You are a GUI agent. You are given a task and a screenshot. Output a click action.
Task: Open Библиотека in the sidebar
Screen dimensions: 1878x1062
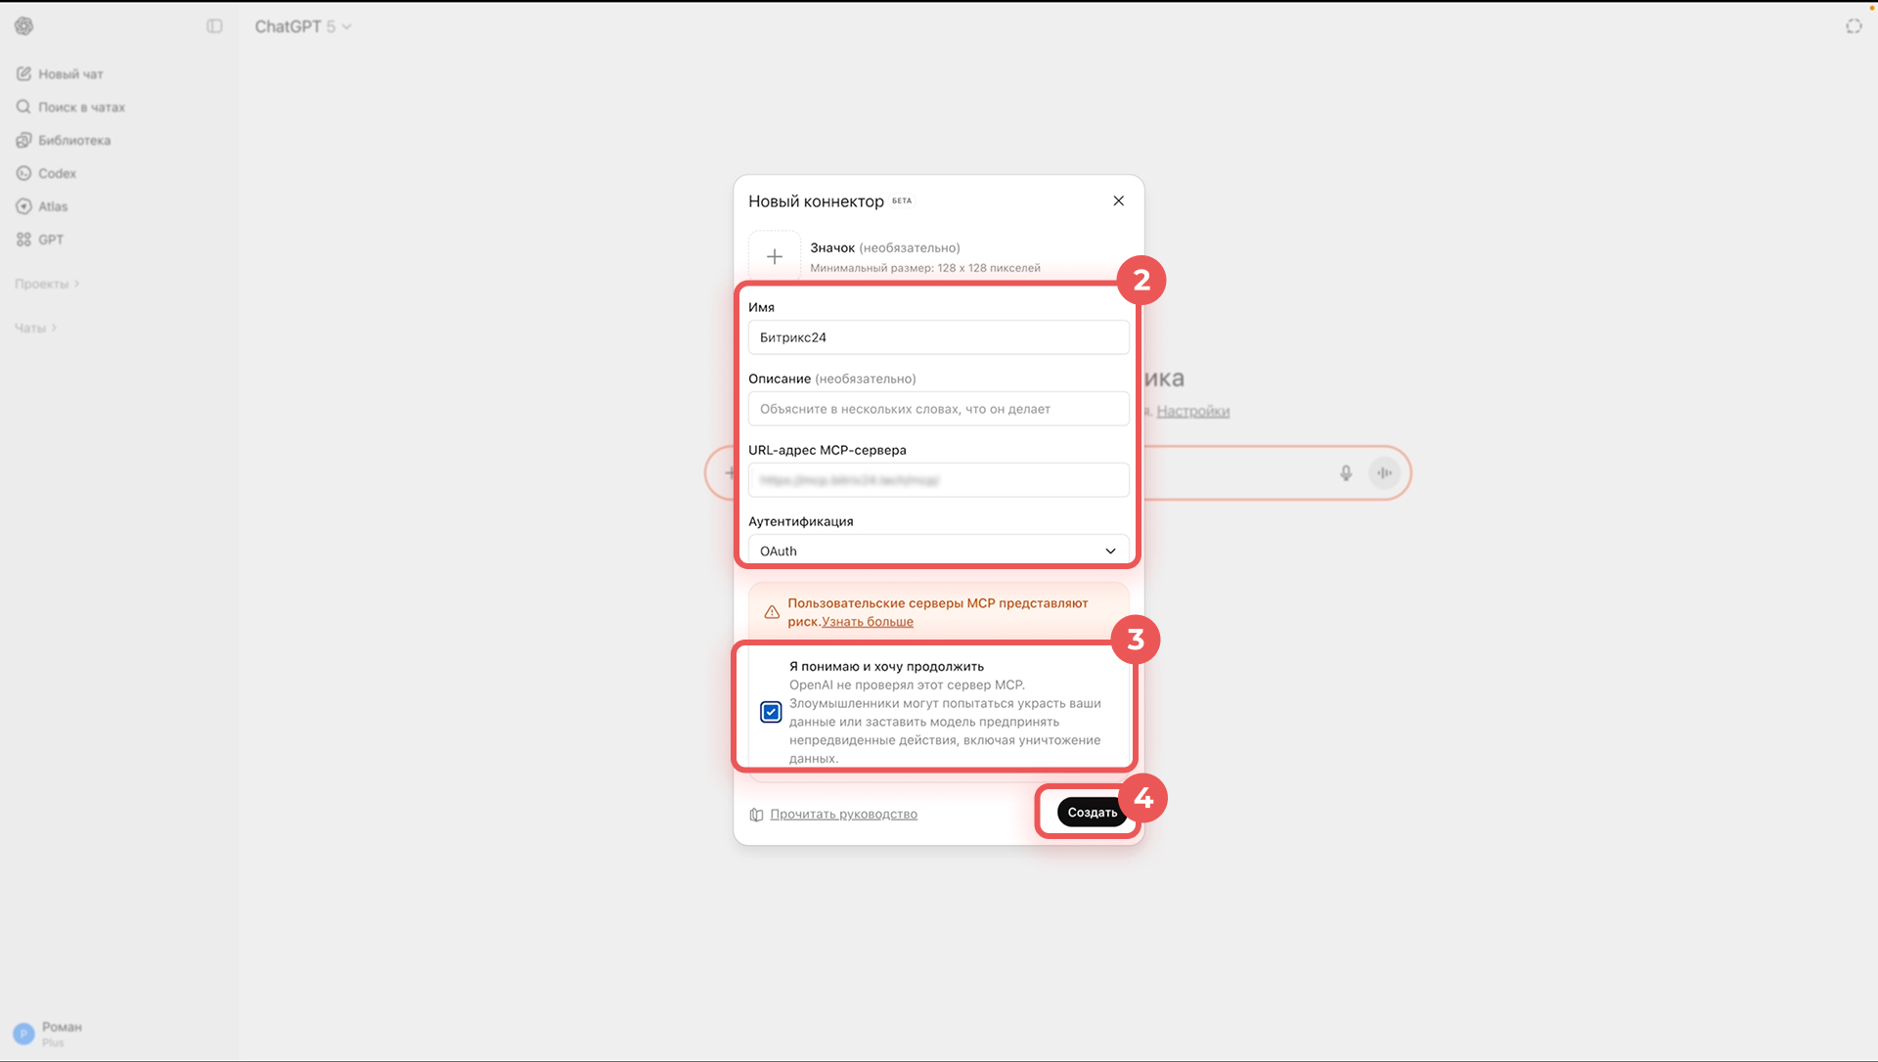(73, 141)
